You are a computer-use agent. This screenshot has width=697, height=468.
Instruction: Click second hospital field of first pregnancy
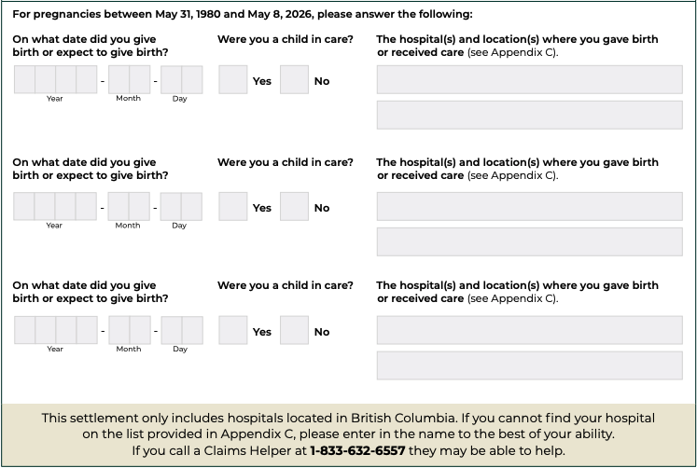530,115
